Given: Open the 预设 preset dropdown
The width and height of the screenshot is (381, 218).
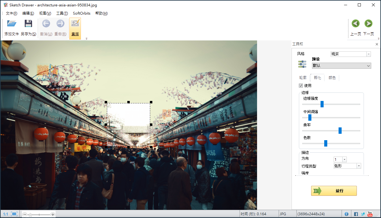Looking at the screenshot, I should tap(368, 66).
